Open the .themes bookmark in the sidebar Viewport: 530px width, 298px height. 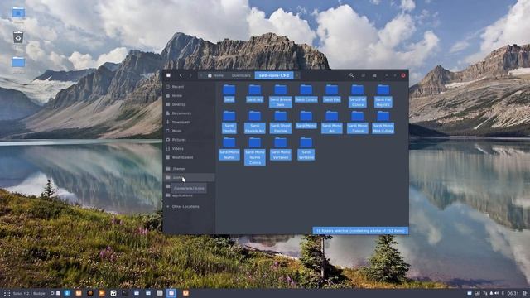click(x=189, y=169)
